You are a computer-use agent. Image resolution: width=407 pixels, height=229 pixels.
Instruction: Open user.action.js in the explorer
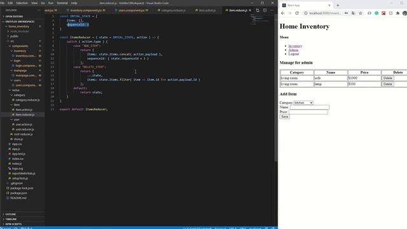(x=24, y=125)
